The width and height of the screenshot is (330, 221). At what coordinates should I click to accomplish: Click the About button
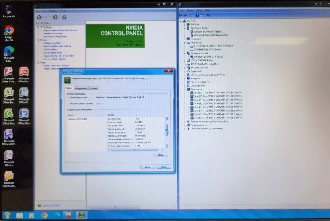[160, 155]
